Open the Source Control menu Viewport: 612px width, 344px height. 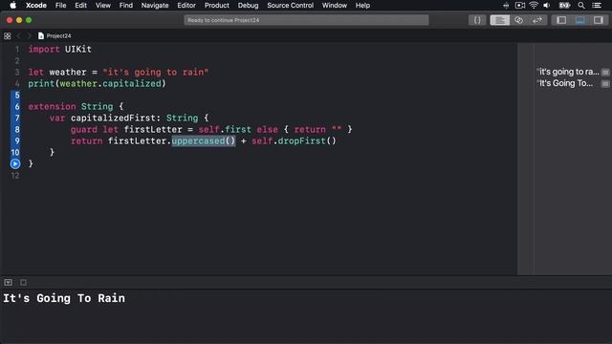[x=290, y=6]
